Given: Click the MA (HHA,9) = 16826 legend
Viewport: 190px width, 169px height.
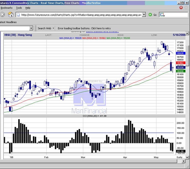Looking at the screenshot, I should pyautogui.click(x=70, y=38).
